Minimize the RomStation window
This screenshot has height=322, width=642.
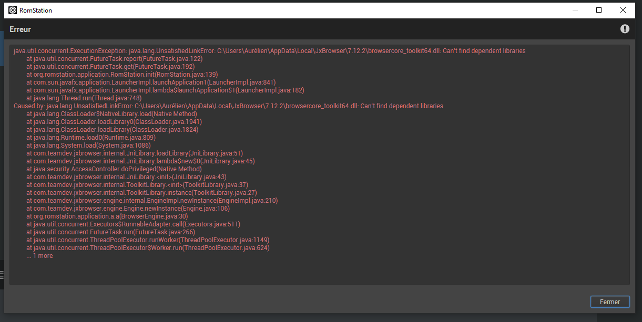pos(575,10)
